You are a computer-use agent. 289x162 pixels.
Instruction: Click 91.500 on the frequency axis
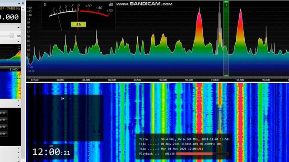[x=240, y=80]
